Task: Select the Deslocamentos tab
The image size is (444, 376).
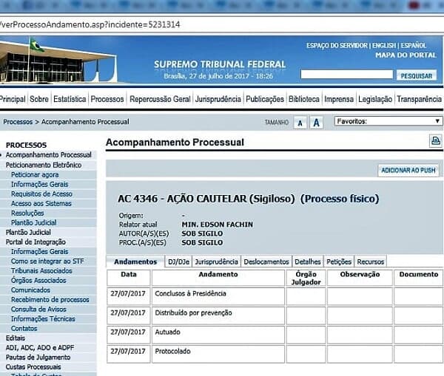Action: 266,262
